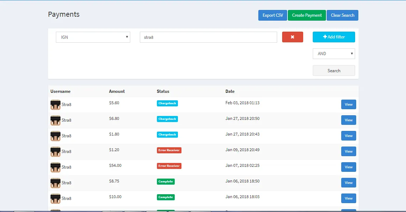Click the Username column header

pos(60,91)
